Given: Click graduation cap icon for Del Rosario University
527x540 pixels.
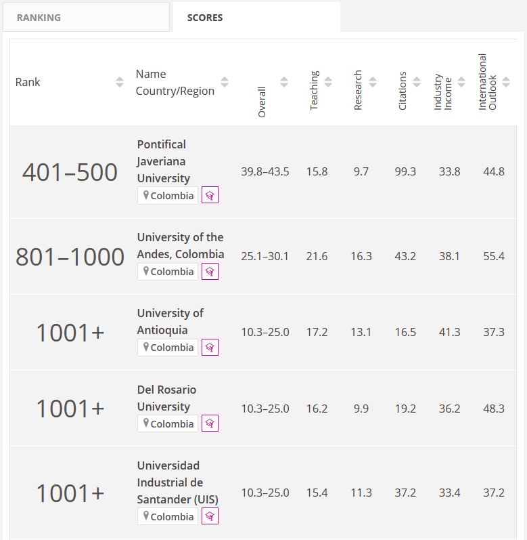Looking at the screenshot, I should [x=210, y=424].
